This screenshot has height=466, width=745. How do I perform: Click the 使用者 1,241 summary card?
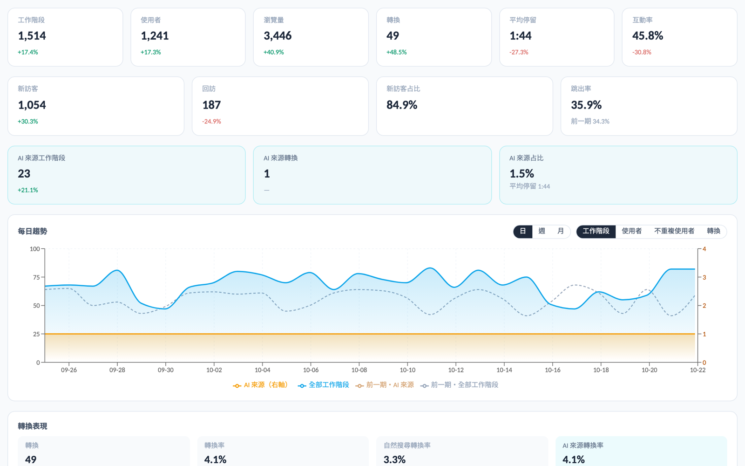(188, 37)
